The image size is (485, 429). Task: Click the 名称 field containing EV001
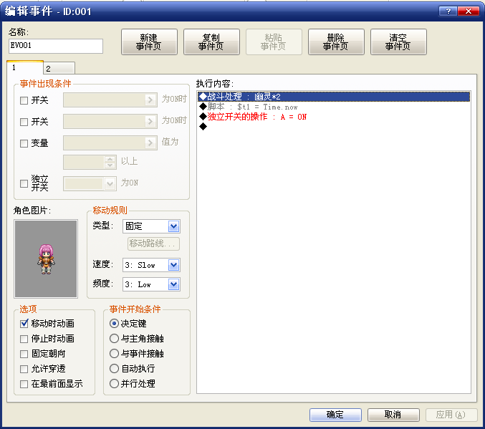(x=56, y=46)
